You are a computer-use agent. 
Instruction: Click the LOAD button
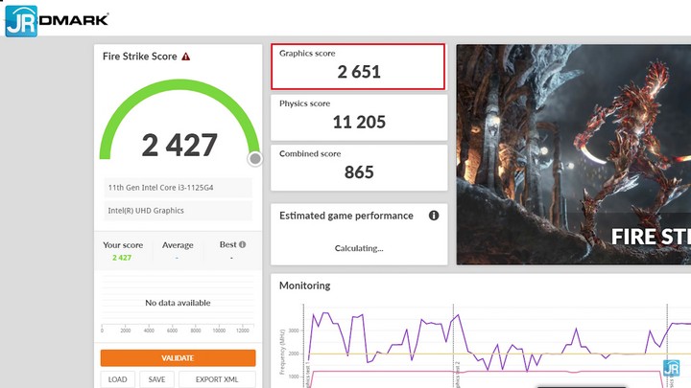[117, 379]
